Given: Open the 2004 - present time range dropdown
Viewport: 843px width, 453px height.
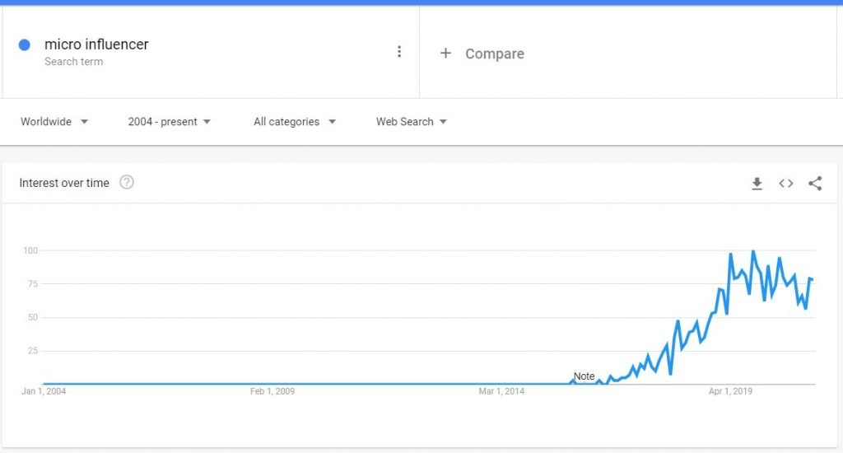Looking at the screenshot, I should (170, 122).
